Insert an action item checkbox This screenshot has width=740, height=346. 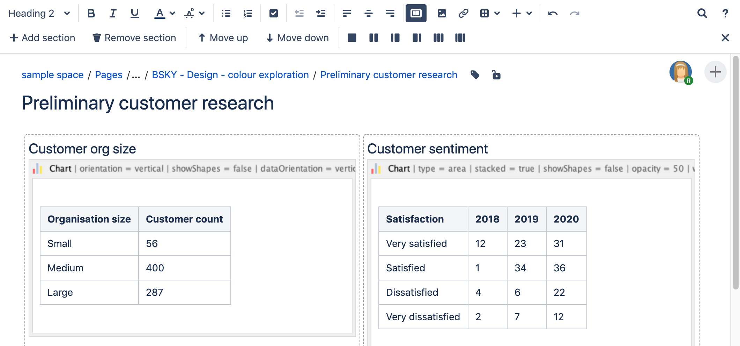[273, 13]
